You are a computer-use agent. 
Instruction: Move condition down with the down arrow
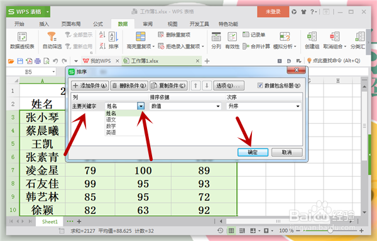(207, 86)
